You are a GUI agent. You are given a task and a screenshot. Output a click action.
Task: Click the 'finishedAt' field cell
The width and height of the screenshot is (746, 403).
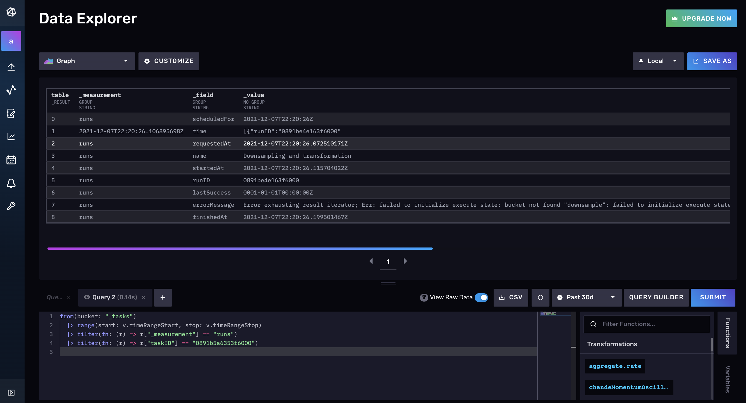[210, 217]
